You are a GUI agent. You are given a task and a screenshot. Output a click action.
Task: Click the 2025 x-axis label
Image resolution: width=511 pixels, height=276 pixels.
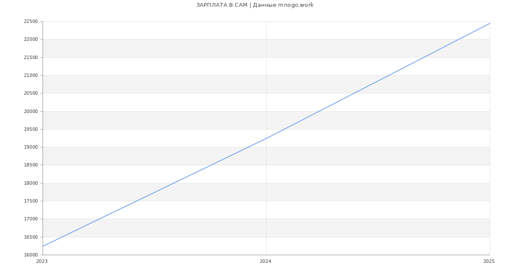(x=489, y=262)
